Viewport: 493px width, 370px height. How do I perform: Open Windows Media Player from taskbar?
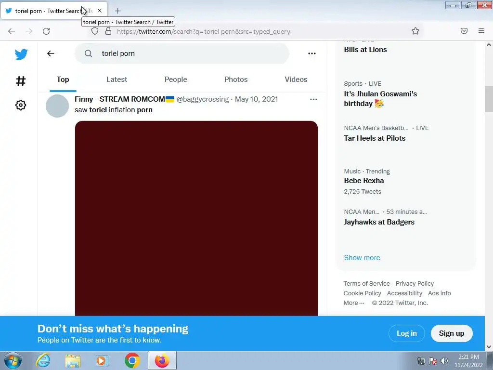pos(102,360)
